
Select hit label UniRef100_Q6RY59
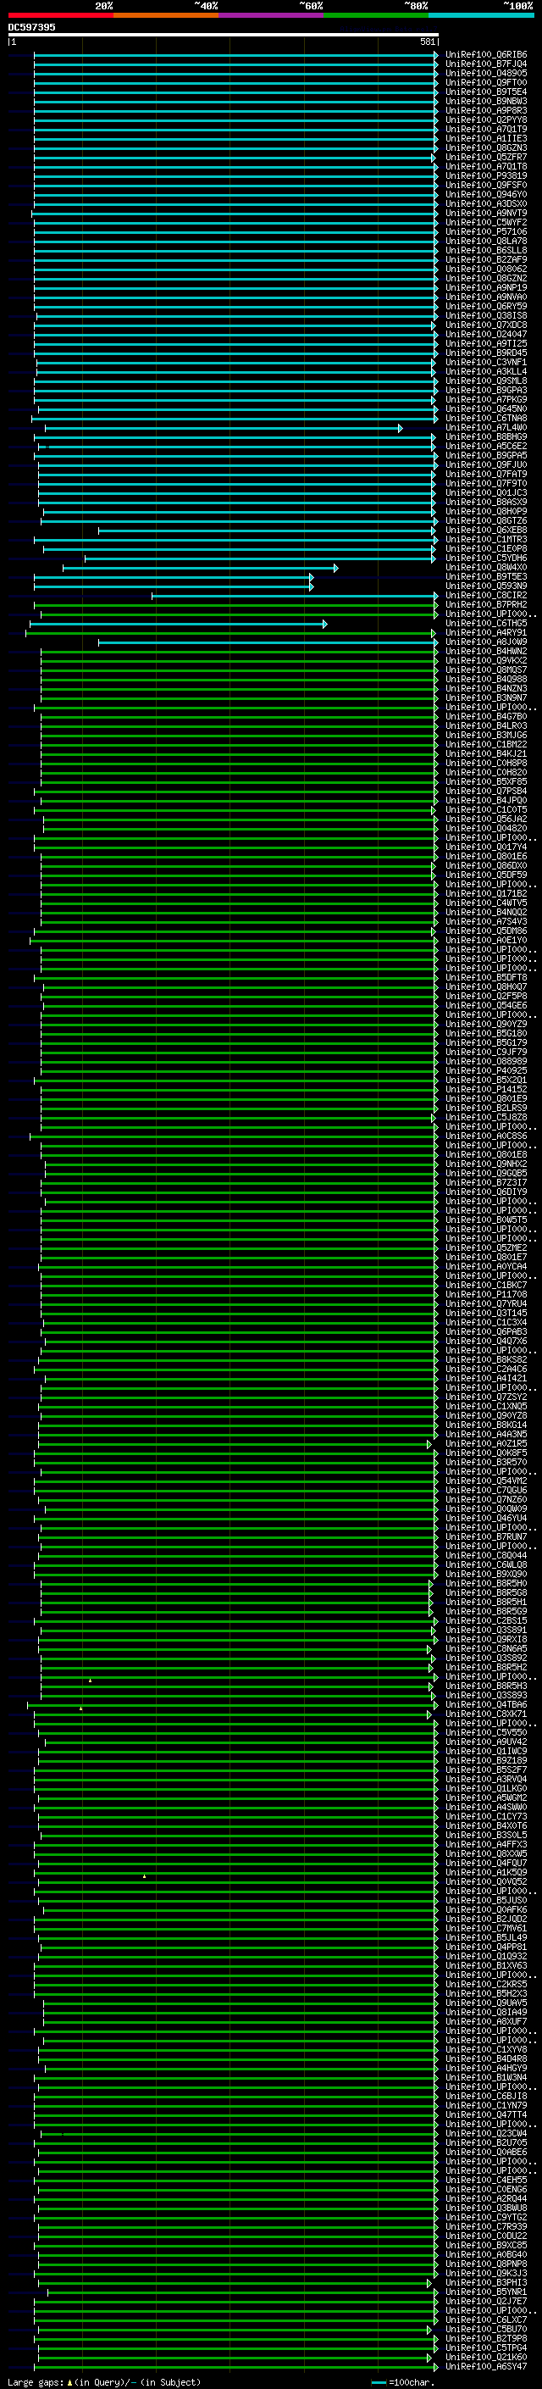tap(486, 307)
